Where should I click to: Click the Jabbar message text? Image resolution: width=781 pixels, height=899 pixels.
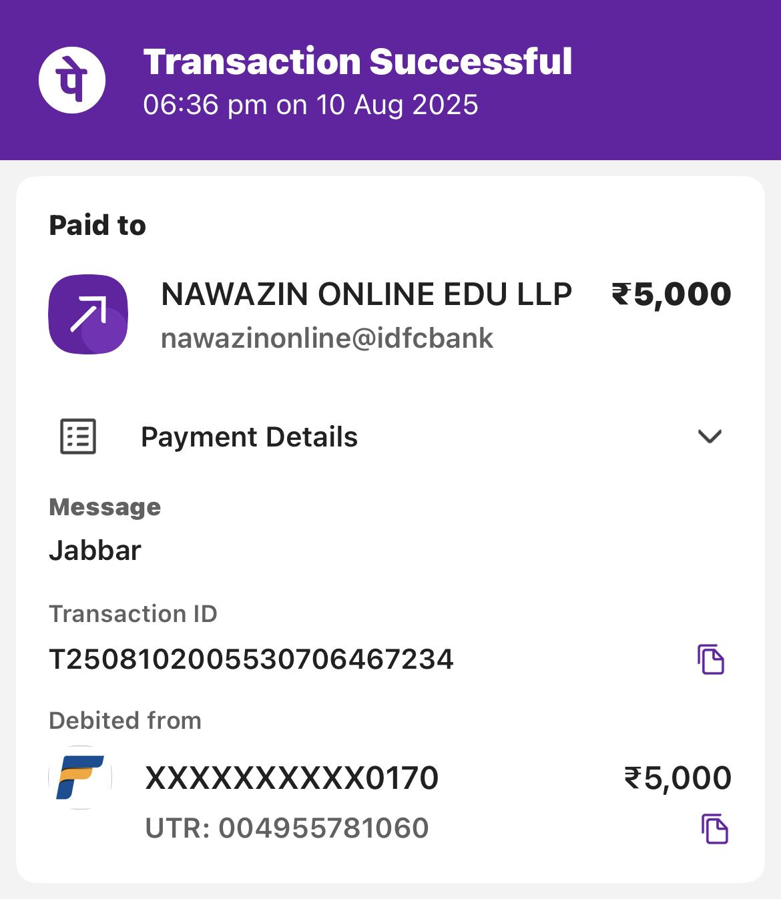click(x=95, y=551)
